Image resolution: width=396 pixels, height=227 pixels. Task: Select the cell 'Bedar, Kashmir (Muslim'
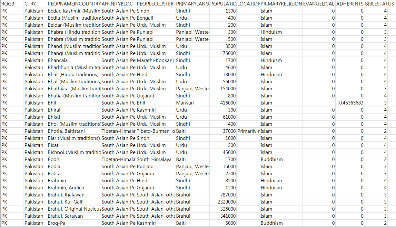[x=74, y=11]
